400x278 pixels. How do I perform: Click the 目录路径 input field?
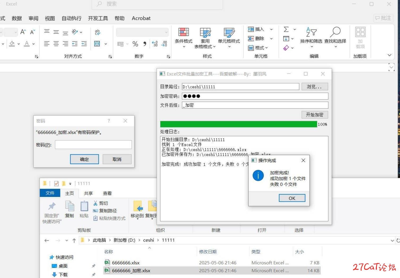coord(240,87)
